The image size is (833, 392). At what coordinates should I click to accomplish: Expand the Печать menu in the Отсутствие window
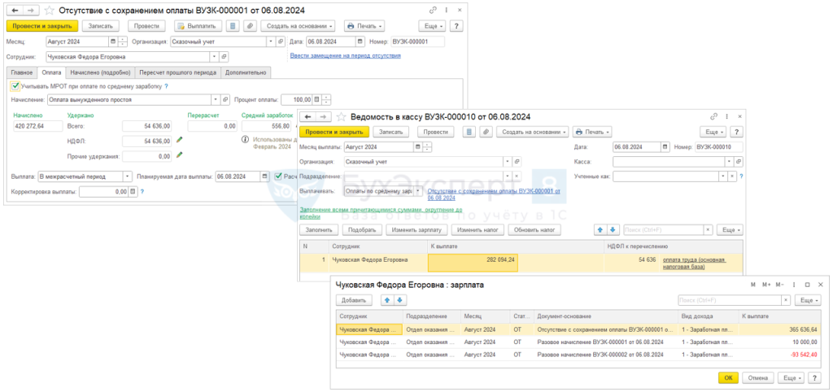(x=364, y=26)
